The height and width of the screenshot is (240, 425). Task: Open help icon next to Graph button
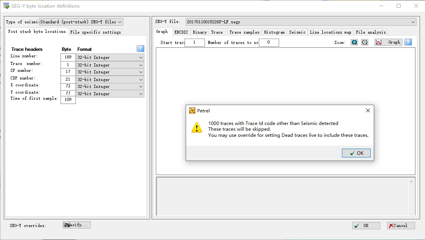[408, 42]
